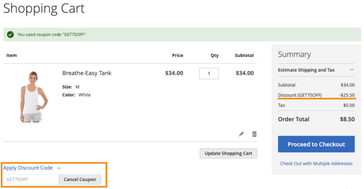Click the Summary heading
This screenshot has height=189, width=364.
pyautogui.click(x=294, y=54)
